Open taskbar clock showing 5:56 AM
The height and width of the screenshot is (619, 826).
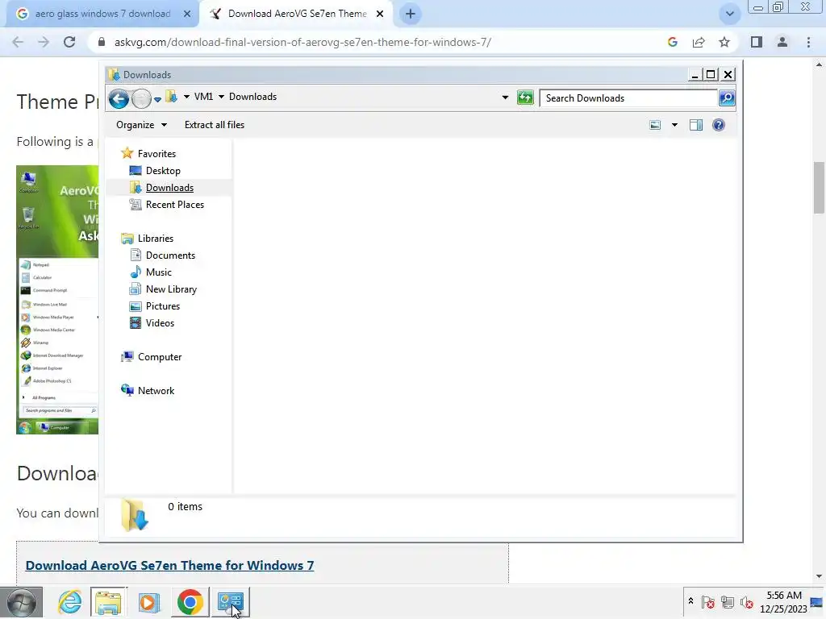(x=783, y=602)
